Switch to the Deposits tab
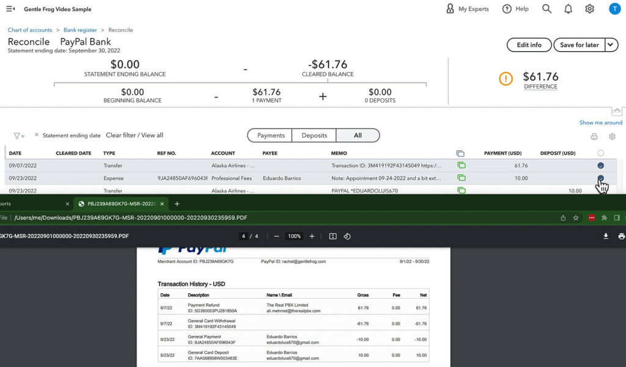 [x=314, y=135]
